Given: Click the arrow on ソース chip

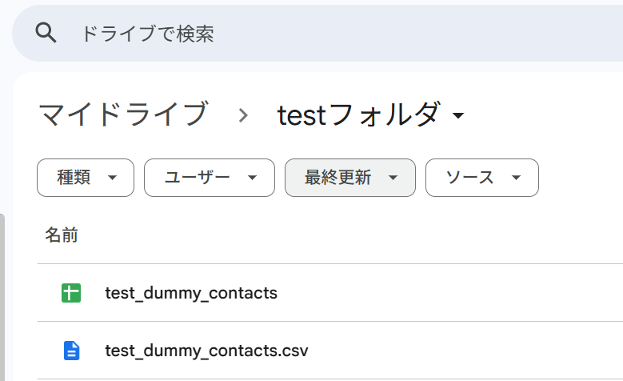Looking at the screenshot, I should click(516, 178).
